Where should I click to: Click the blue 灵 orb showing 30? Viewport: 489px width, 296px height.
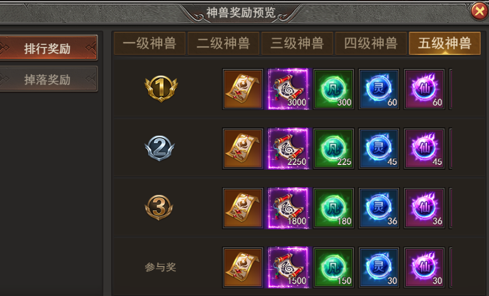coord(379,267)
